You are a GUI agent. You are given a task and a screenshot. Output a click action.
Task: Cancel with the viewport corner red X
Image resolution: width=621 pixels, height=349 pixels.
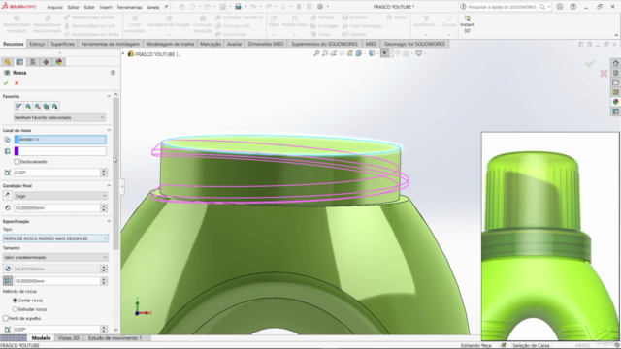(604, 74)
